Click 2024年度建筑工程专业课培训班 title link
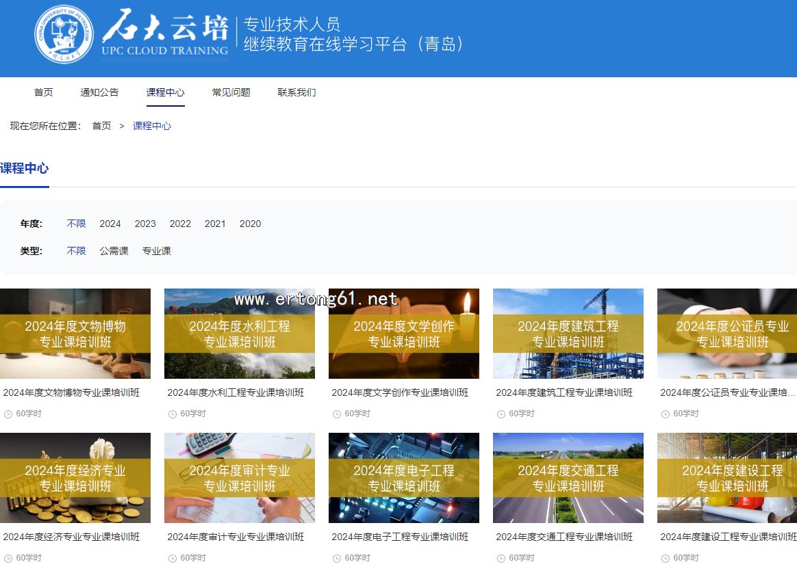Screen dimensions: 797x575 564,392
